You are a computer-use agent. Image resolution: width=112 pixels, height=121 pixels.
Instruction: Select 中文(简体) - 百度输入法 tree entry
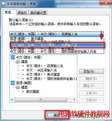[x=45, y=66]
